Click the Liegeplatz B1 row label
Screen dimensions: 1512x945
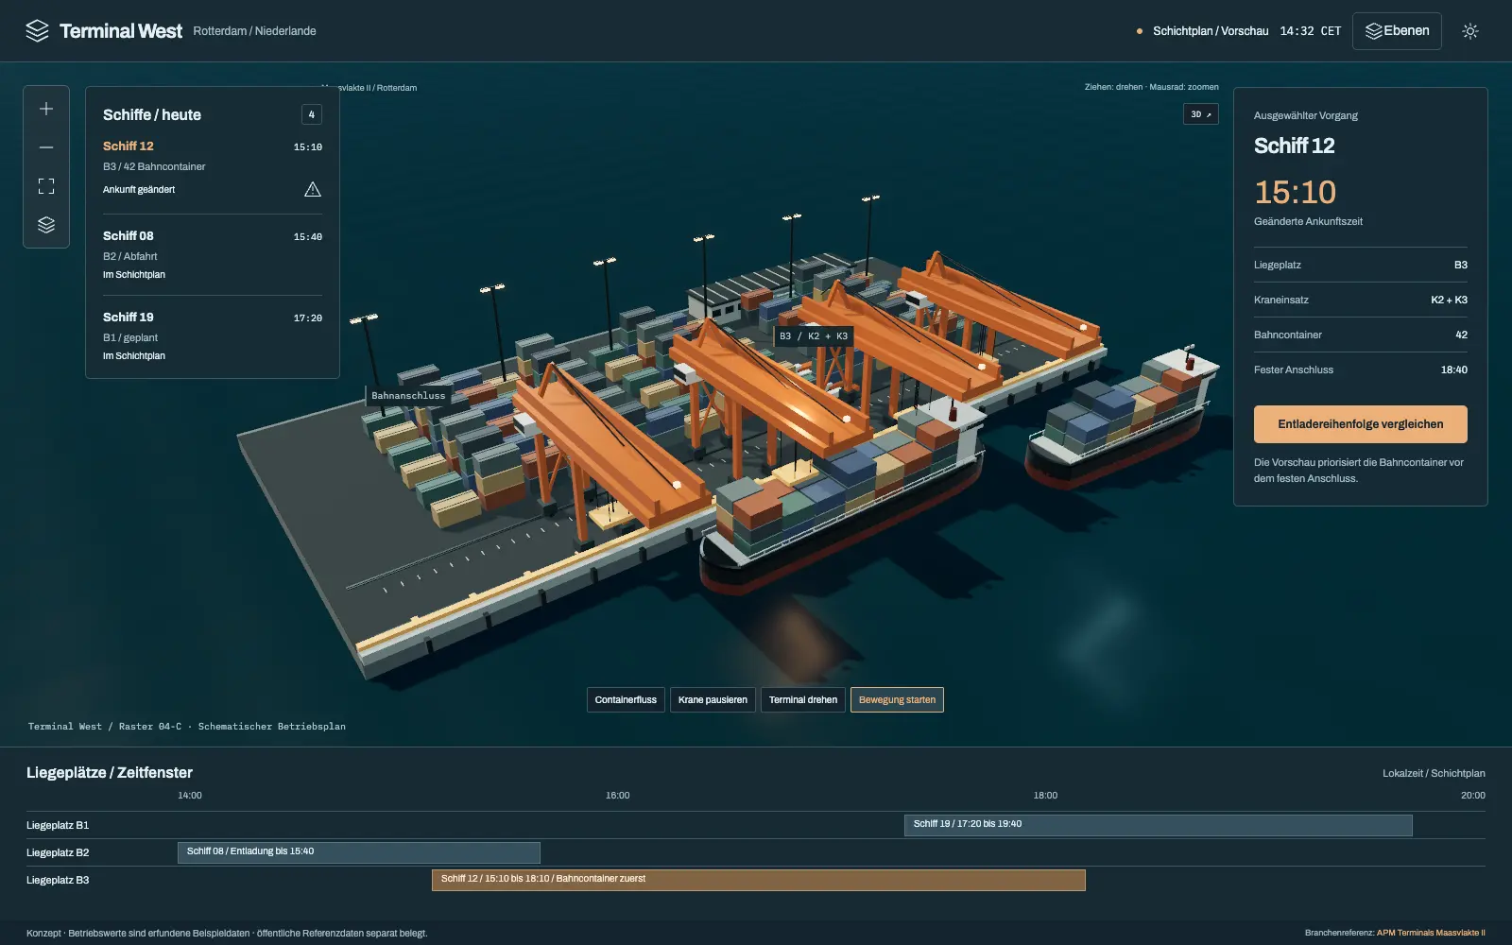click(58, 825)
